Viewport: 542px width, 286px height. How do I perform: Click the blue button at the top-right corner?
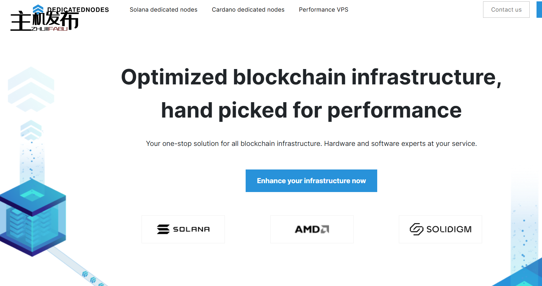[x=539, y=10]
